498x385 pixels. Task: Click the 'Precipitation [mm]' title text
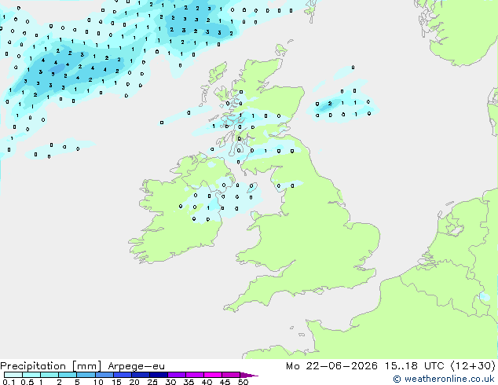51,366
